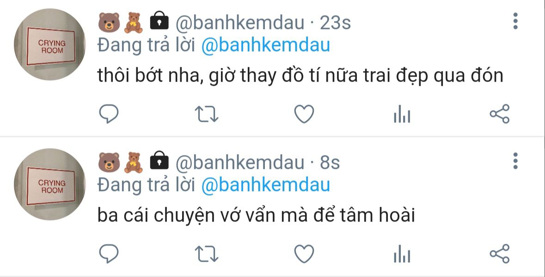The height and width of the screenshot is (277, 545).
Task: Open the Crying Room avatar on the first tweet
Action: point(50,44)
